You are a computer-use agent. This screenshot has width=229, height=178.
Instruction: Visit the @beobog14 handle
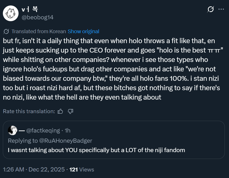pos(37,17)
